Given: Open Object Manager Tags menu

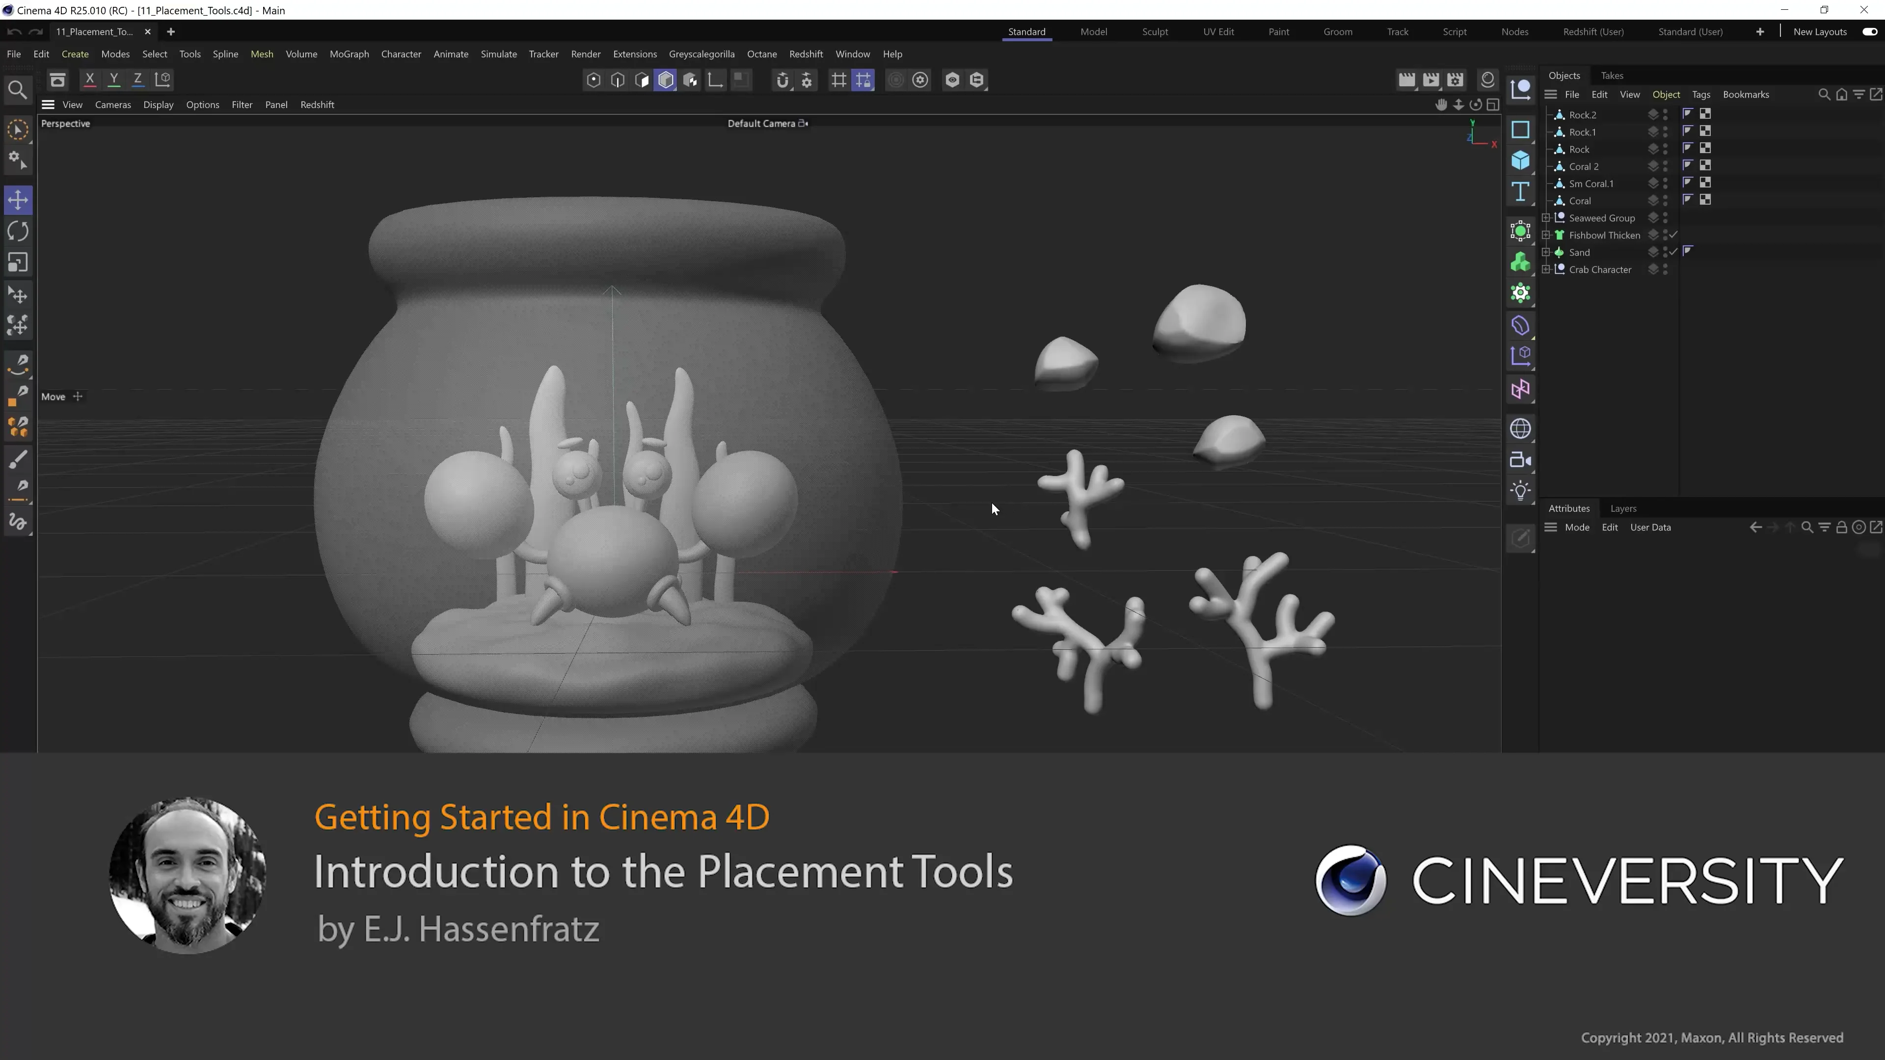Looking at the screenshot, I should click(1700, 94).
